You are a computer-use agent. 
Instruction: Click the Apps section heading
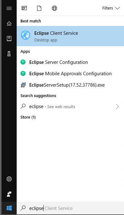pyautogui.click(x=25, y=52)
